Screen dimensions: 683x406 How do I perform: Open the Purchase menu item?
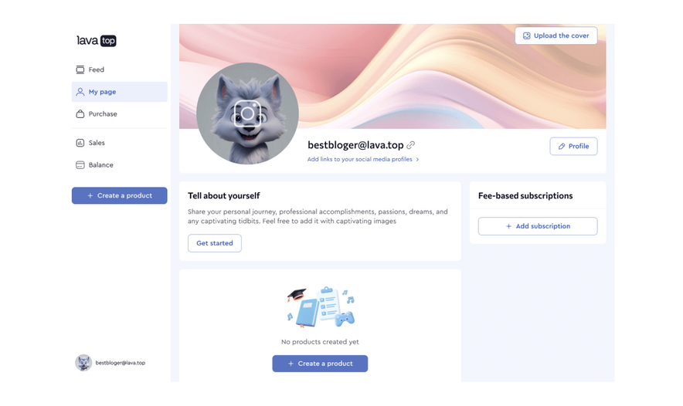point(119,114)
